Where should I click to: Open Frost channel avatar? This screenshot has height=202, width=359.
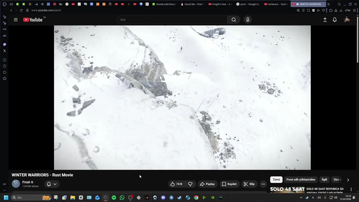coord(16,184)
